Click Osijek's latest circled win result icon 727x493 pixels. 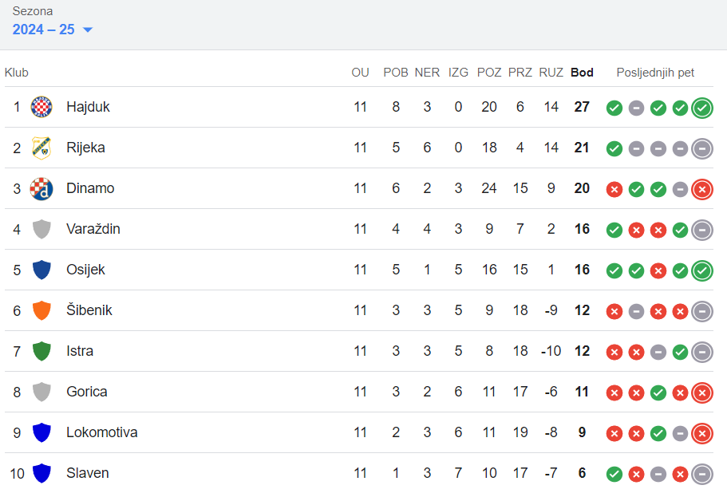coord(702,270)
